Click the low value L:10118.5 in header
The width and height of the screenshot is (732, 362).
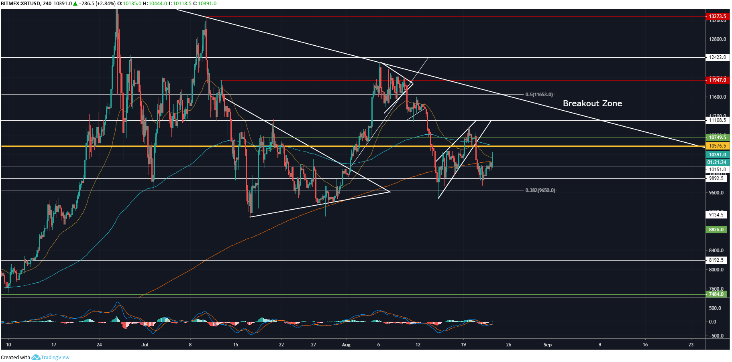[180, 4]
